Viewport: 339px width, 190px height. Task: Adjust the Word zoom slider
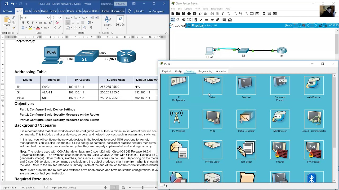(143, 188)
